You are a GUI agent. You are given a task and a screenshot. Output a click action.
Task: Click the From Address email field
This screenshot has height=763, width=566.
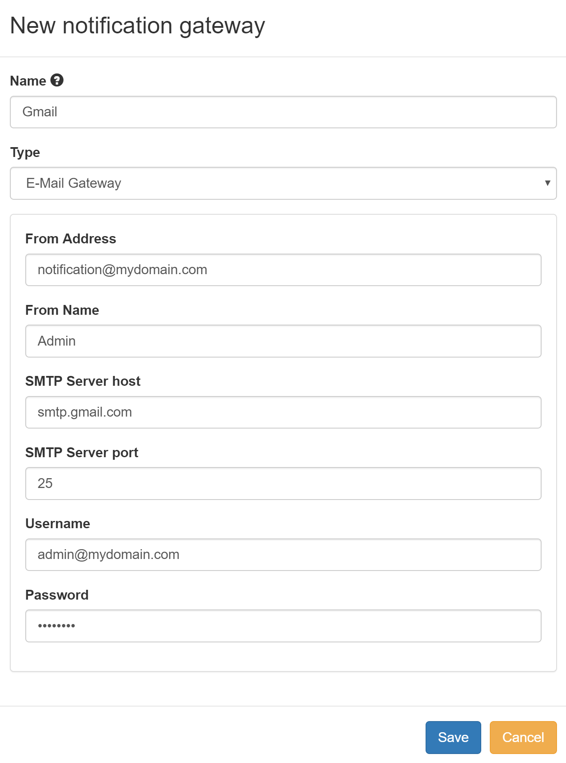(x=283, y=270)
